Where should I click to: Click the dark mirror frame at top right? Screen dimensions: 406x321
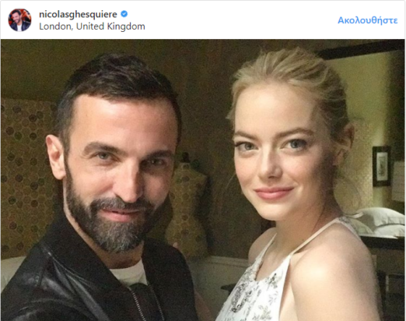click(362, 51)
